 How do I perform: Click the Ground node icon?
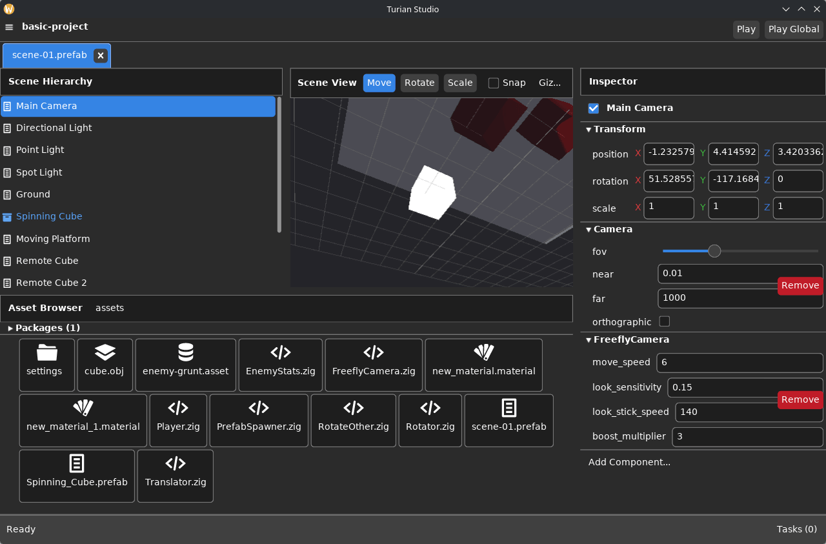(8, 195)
